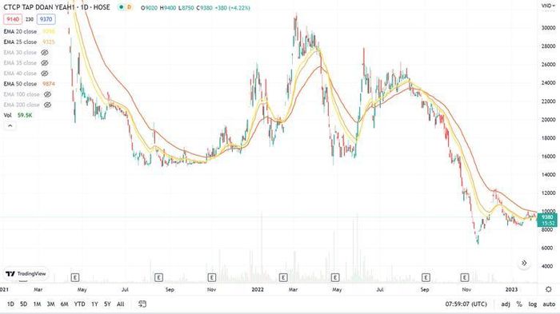The image size is (560, 314).
Task: Toggle log scale mode
Action: point(533,304)
